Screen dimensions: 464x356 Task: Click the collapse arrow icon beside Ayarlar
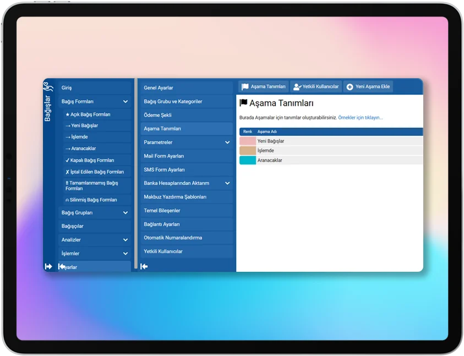click(62, 266)
